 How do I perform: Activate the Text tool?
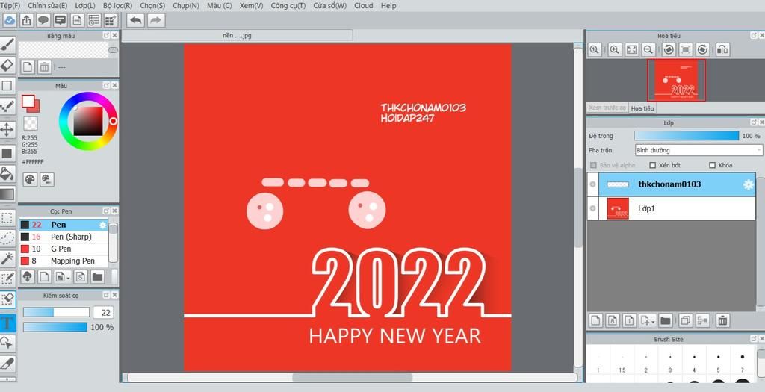pyautogui.click(x=7, y=323)
